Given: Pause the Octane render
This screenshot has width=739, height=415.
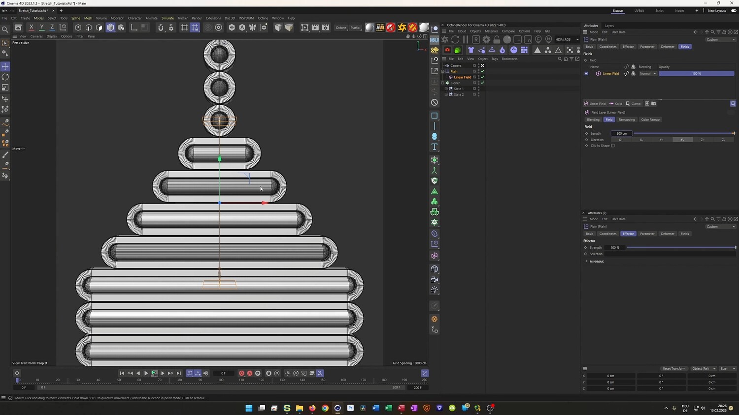Looking at the screenshot, I should [x=465, y=39].
